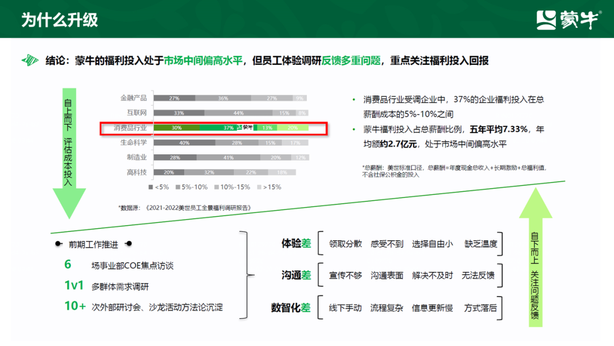Select the 流程复杂 item
Screen dimensions: 614x346
coord(387,308)
